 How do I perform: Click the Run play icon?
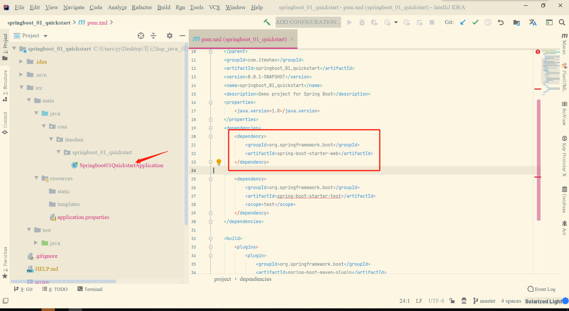[x=349, y=22]
